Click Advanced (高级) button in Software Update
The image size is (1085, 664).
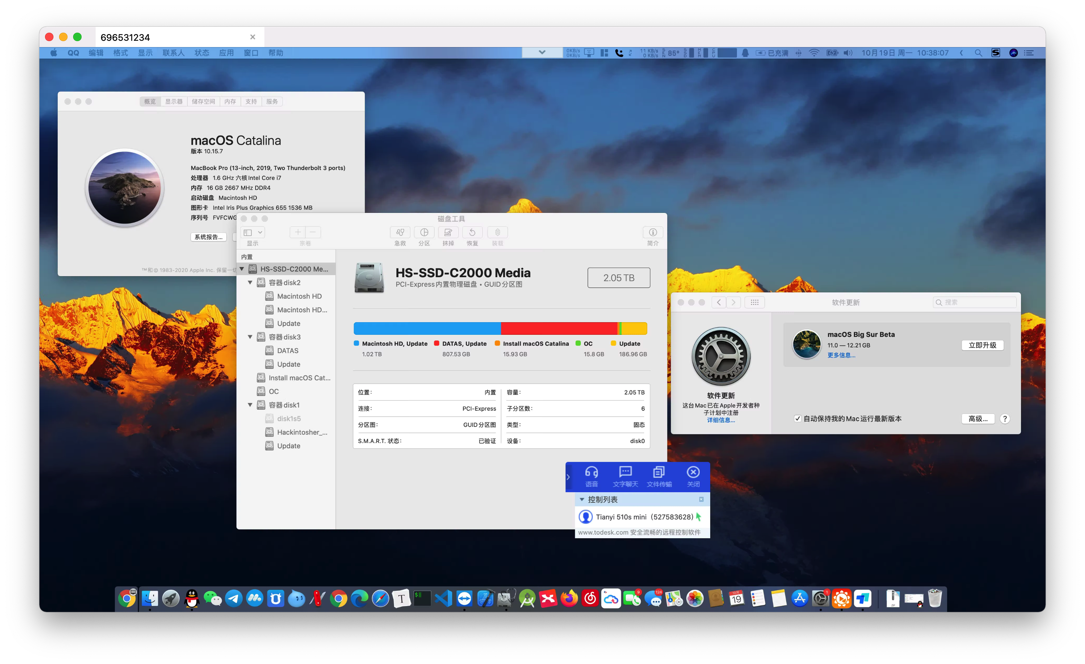pyautogui.click(x=978, y=419)
